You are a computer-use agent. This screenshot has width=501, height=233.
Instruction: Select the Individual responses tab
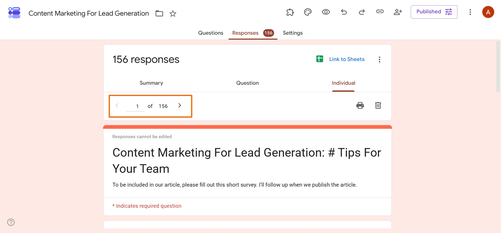click(343, 83)
